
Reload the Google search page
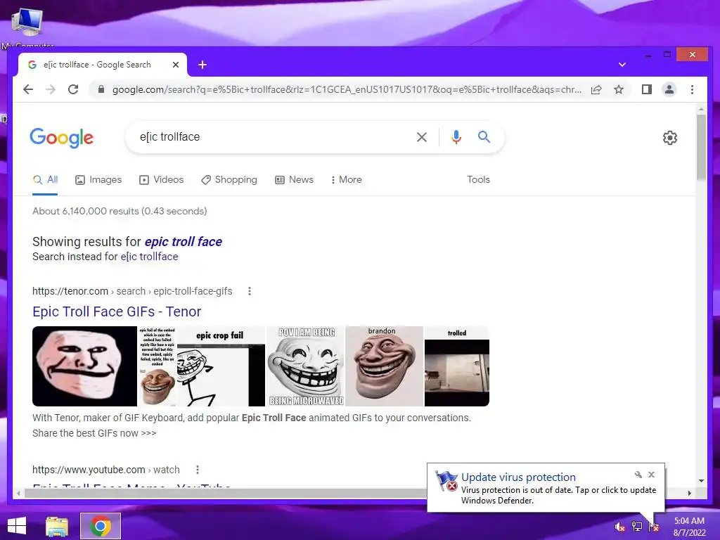(73, 89)
